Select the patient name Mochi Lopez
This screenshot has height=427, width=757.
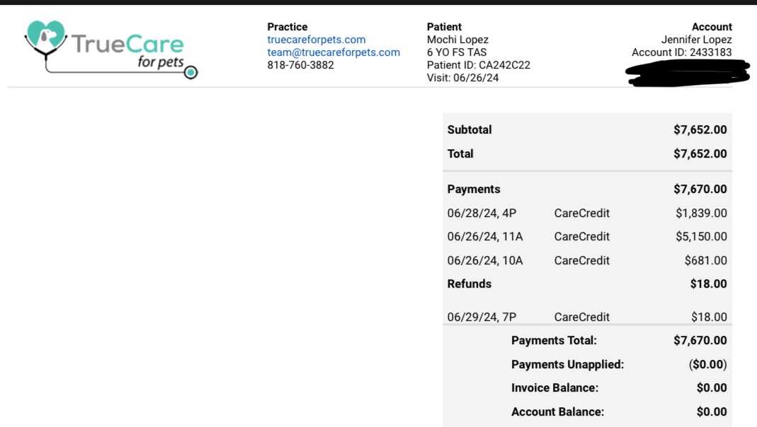457,40
